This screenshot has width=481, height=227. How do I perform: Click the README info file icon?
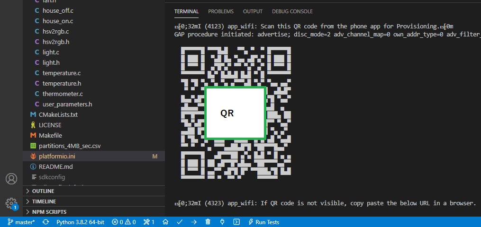(x=33, y=167)
